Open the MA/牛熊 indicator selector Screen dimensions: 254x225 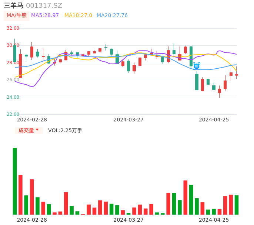click(x=16, y=16)
